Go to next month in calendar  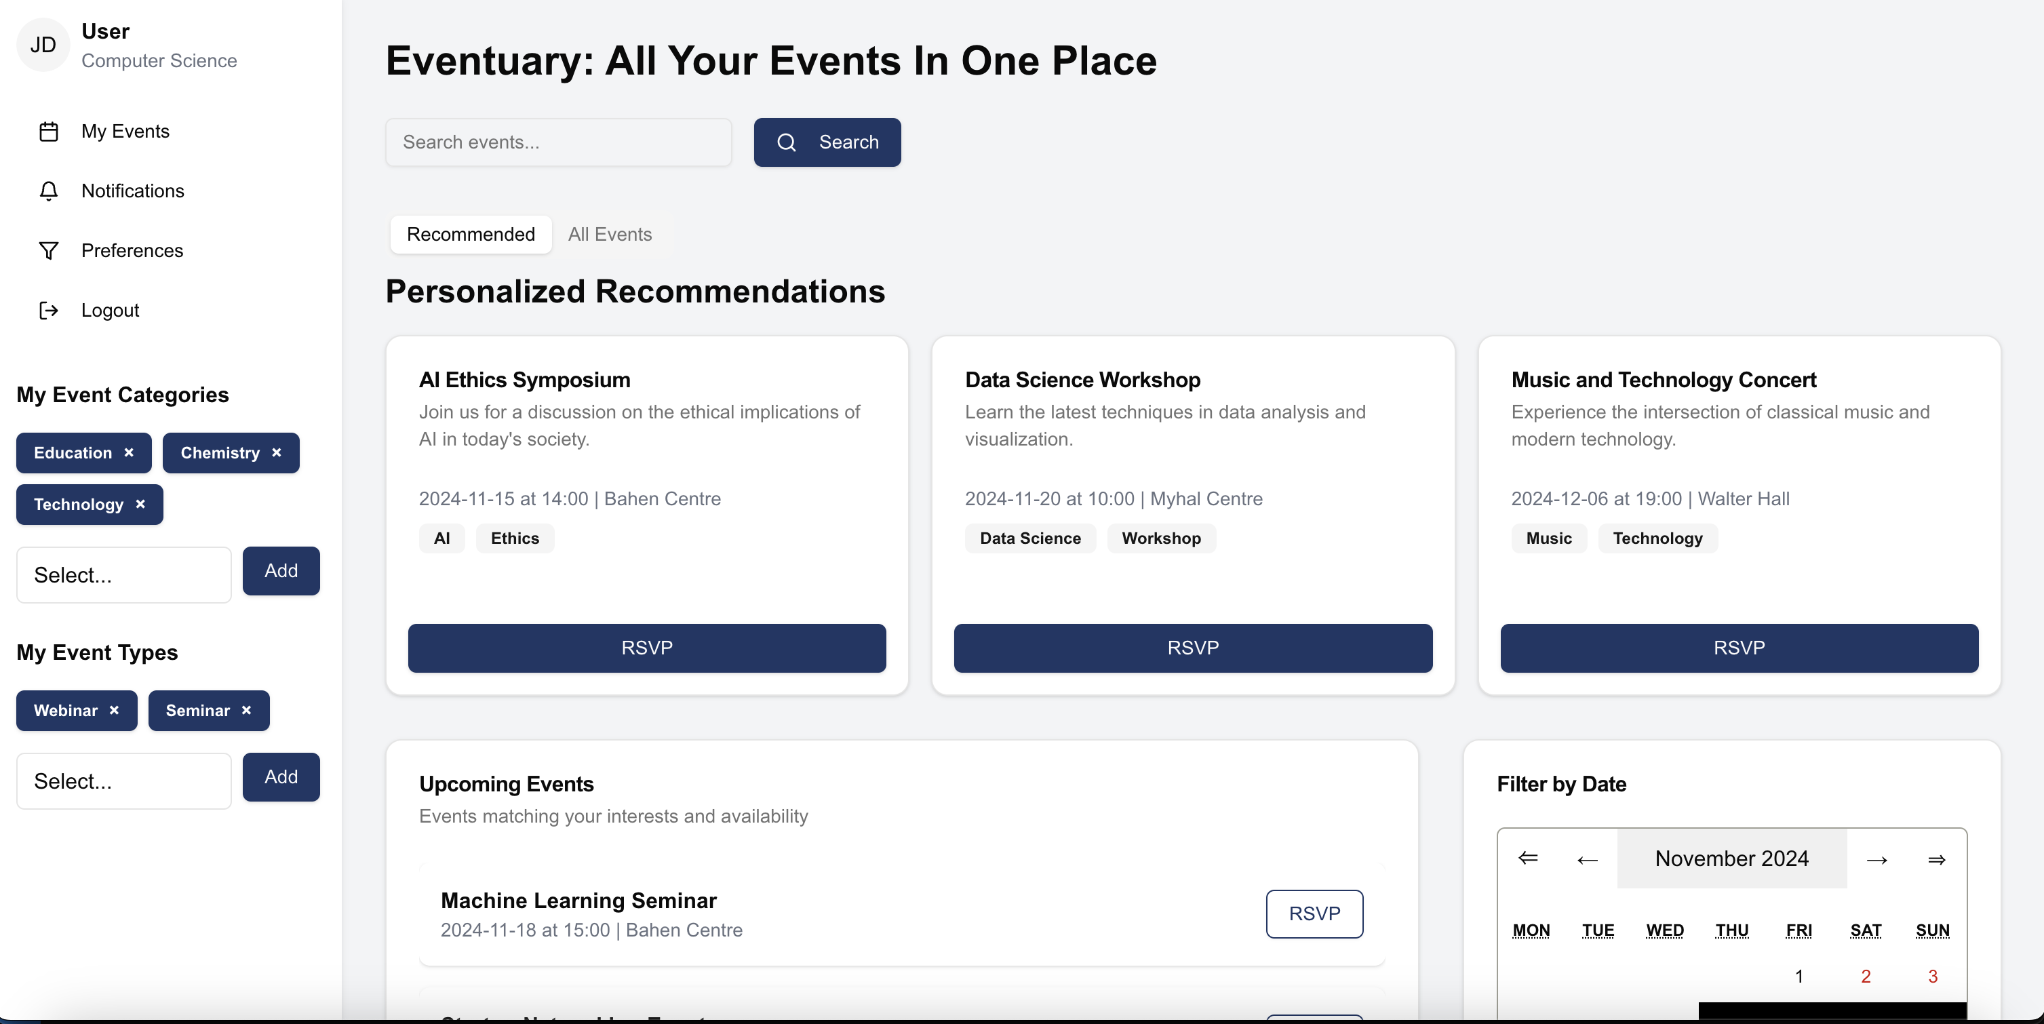point(1876,860)
